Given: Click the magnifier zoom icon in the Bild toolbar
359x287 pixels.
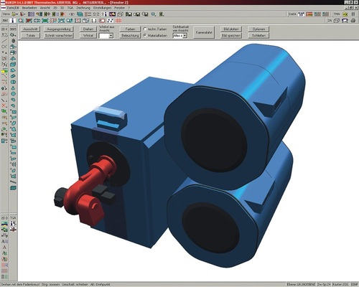Looking at the screenshot, I should pos(21,21).
